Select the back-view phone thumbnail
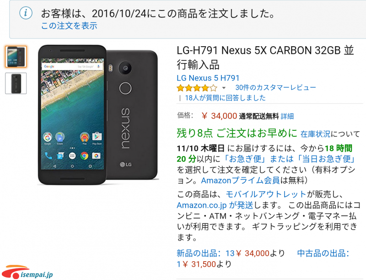Image resolution: width=366 pixels, height=280 pixels. pos(16,83)
